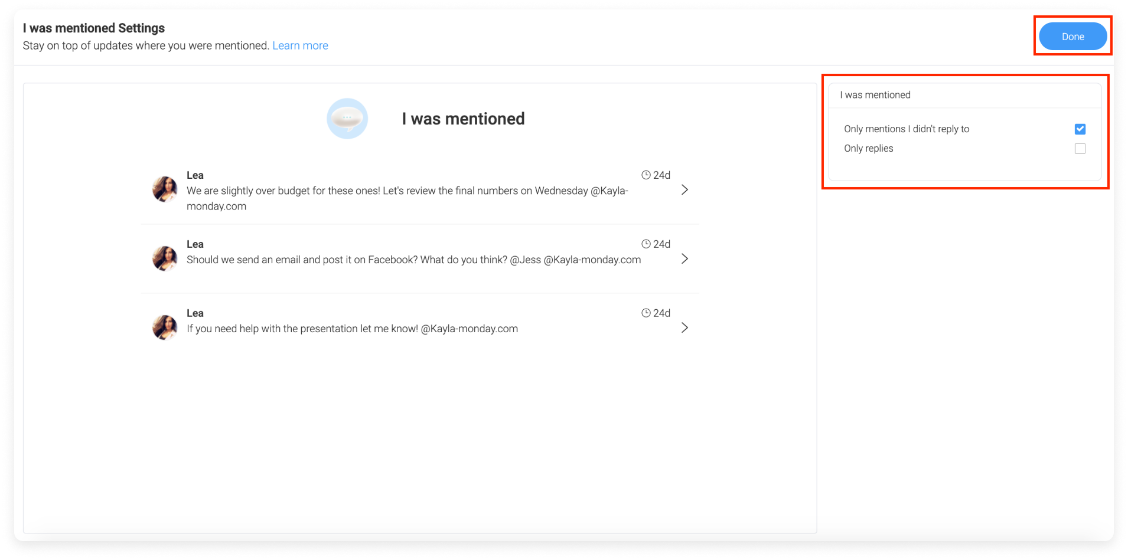Click the speech bubble widget icon
Screen dimensions: 1128x560
point(347,119)
